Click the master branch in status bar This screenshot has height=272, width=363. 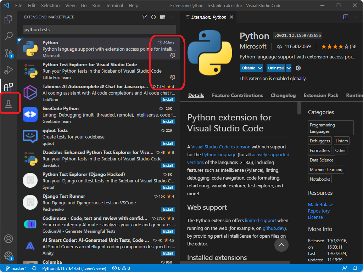tap(16, 268)
